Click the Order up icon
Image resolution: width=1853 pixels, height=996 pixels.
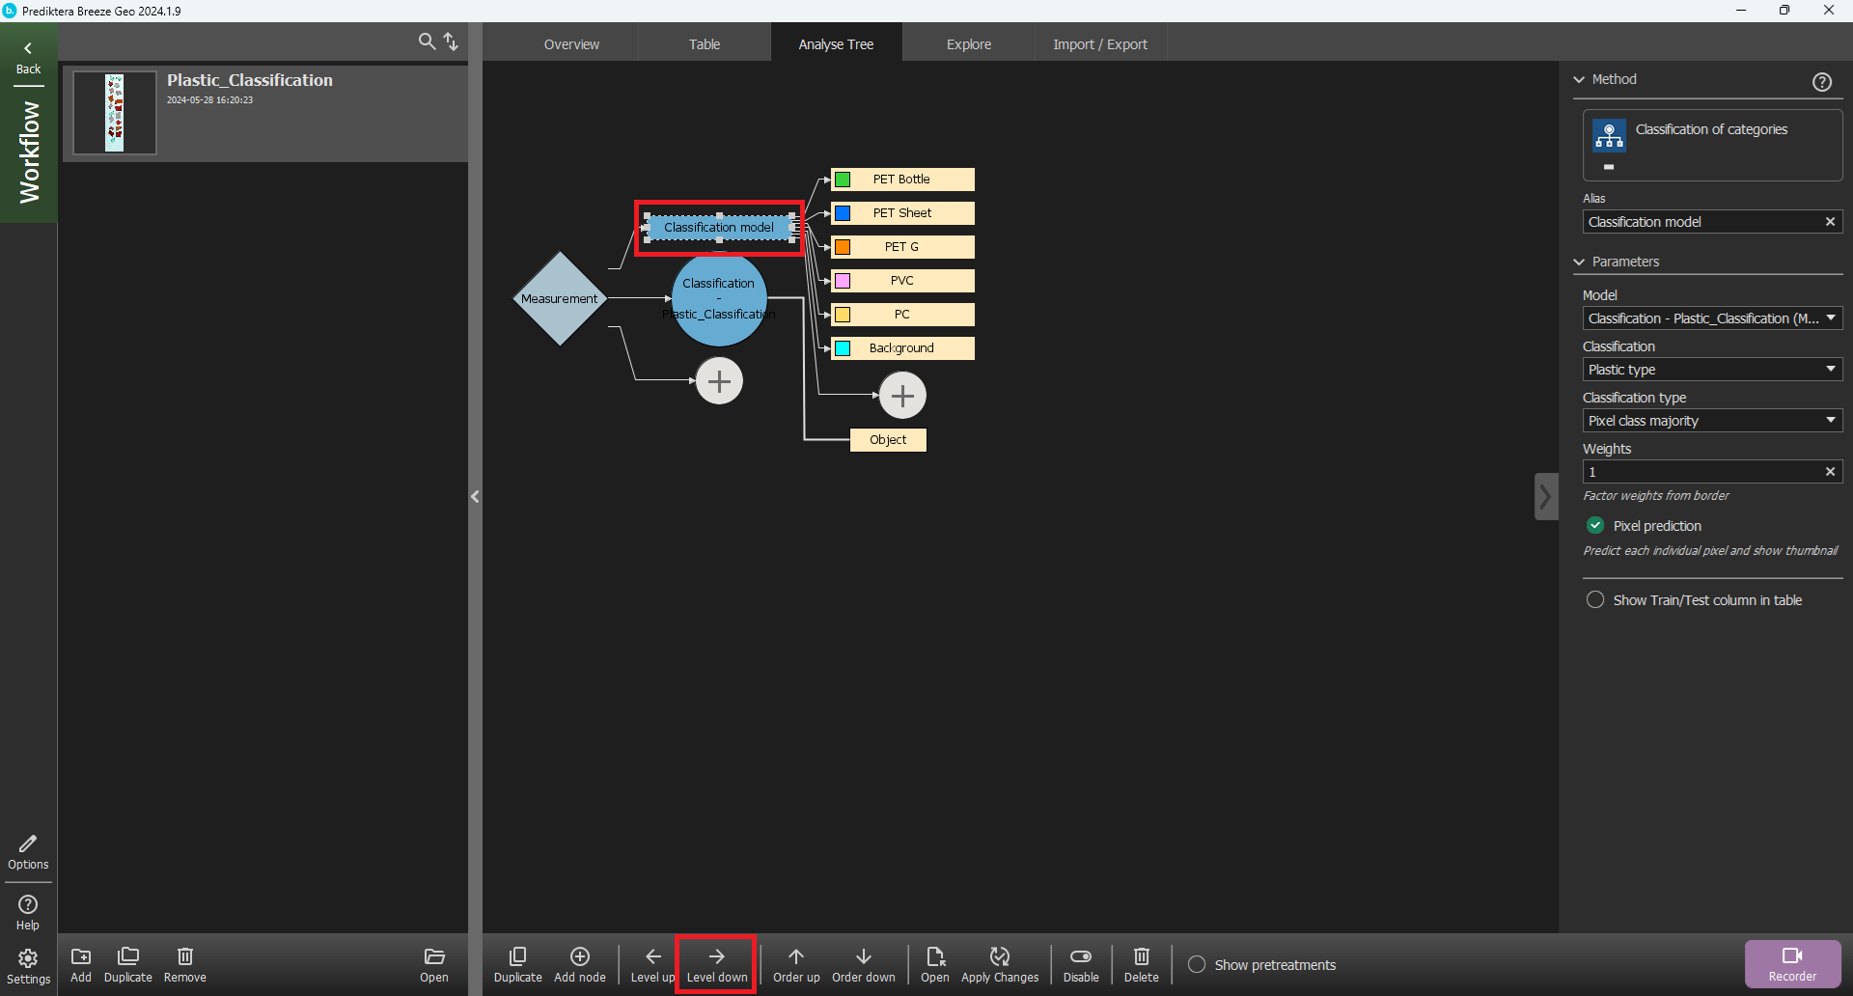pos(796,956)
